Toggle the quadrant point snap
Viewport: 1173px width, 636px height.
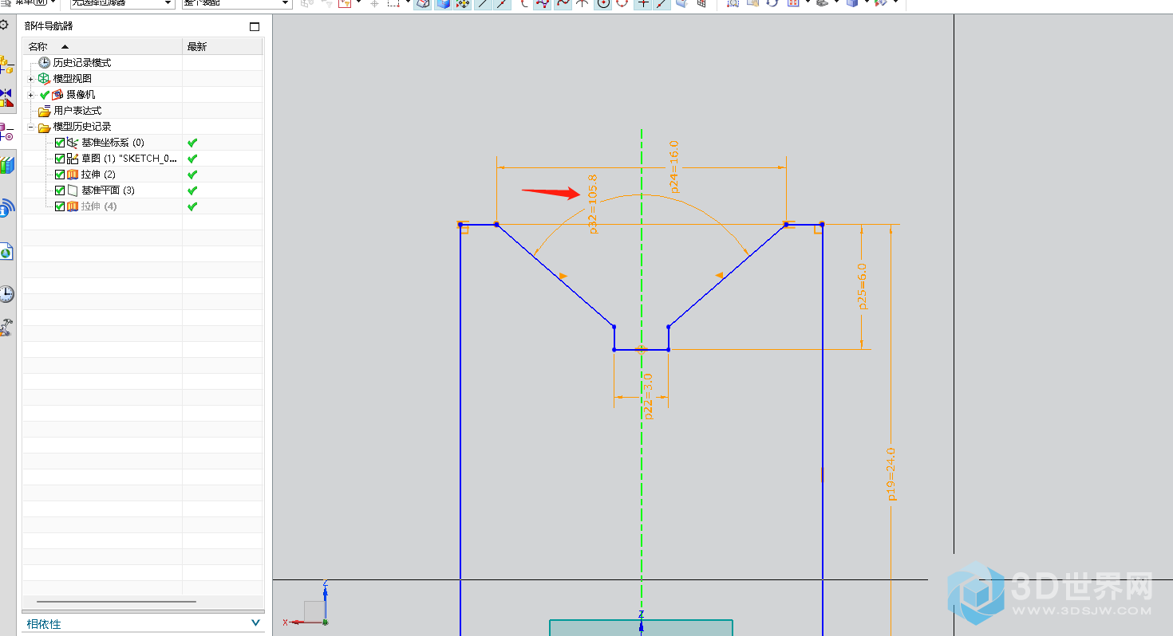click(x=623, y=3)
